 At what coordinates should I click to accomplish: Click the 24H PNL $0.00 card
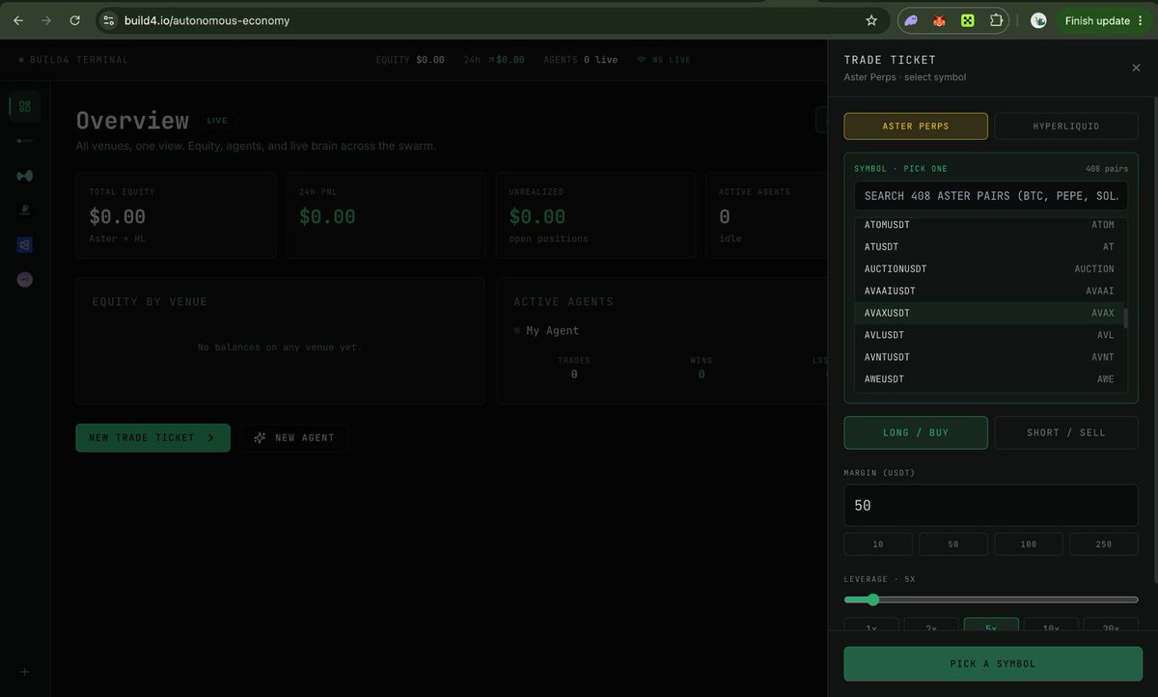(x=386, y=215)
